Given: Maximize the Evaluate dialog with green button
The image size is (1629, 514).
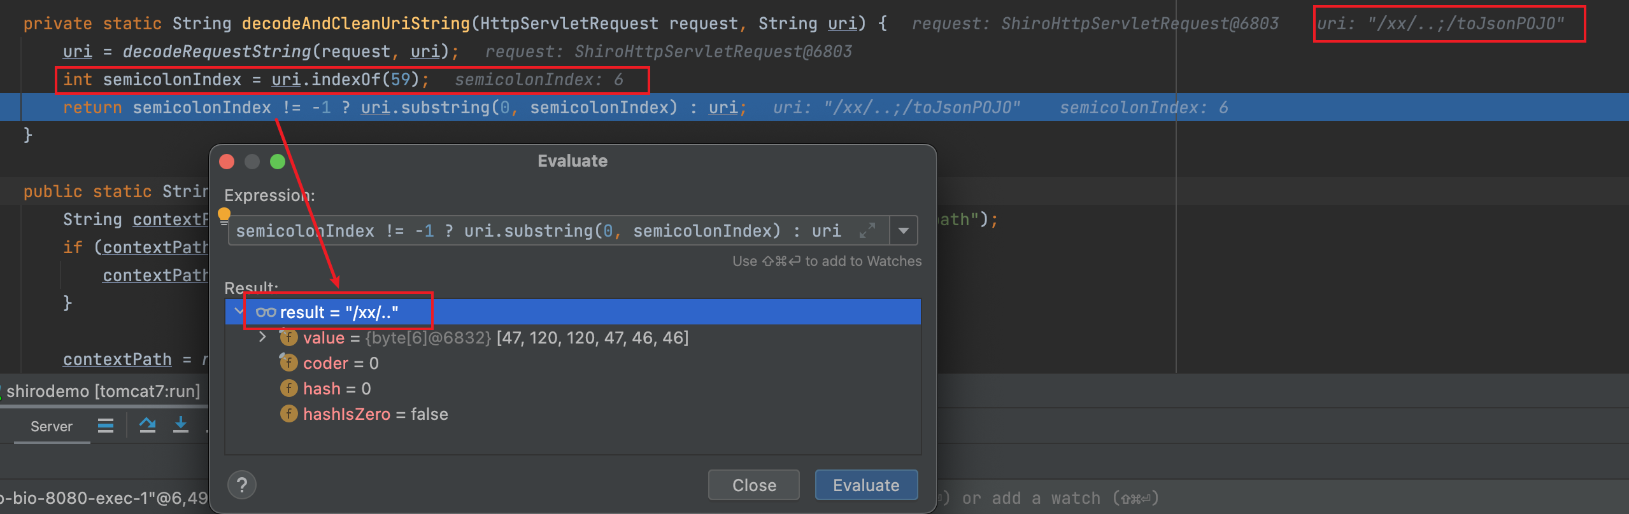Looking at the screenshot, I should 278,162.
